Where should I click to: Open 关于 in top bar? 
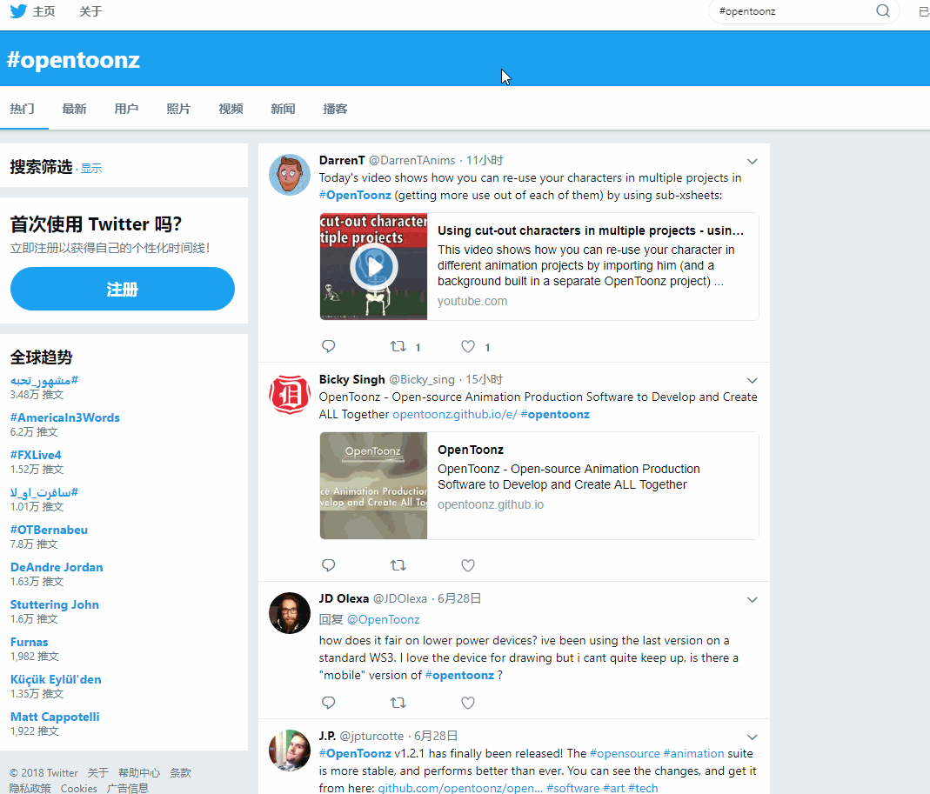(90, 11)
